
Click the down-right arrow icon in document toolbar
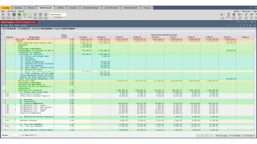click(x=237, y=25)
